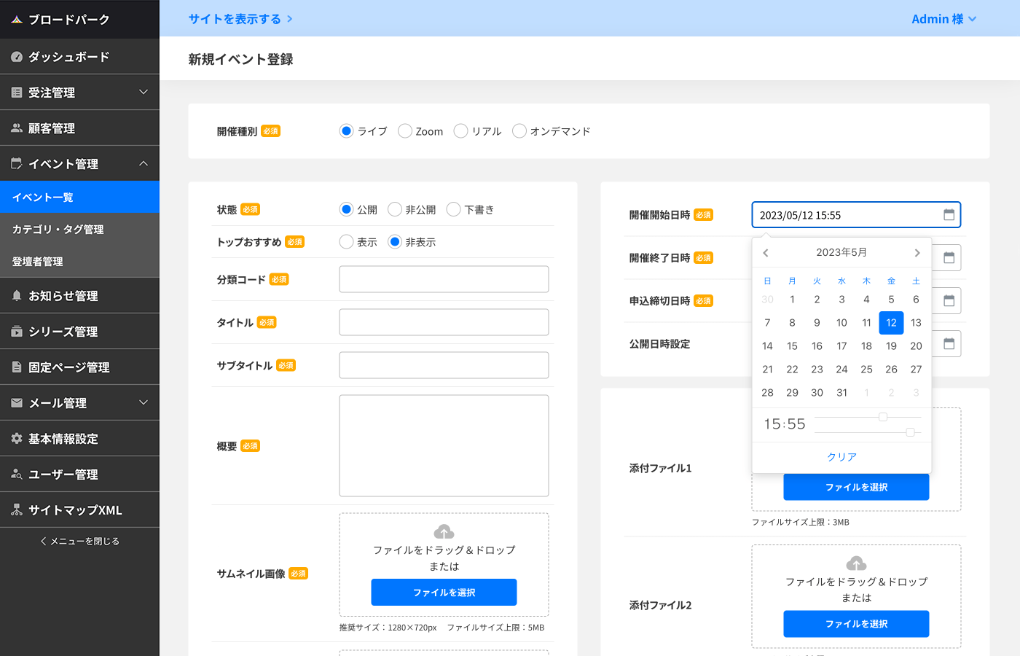Click upload cloud icon in 添付ファイル2

pyautogui.click(x=856, y=563)
